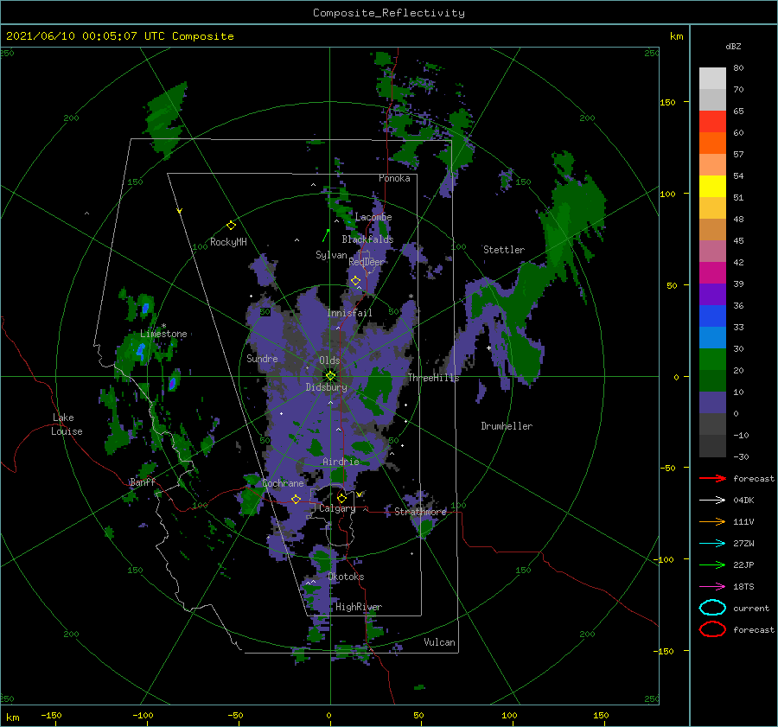This screenshot has height=727, width=778.
Task: Click the red forecast arrow in the legend
Action: (712, 478)
